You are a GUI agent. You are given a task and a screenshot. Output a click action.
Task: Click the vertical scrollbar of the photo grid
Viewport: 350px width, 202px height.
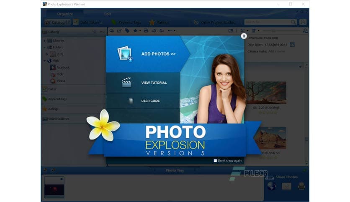tap(307, 115)
